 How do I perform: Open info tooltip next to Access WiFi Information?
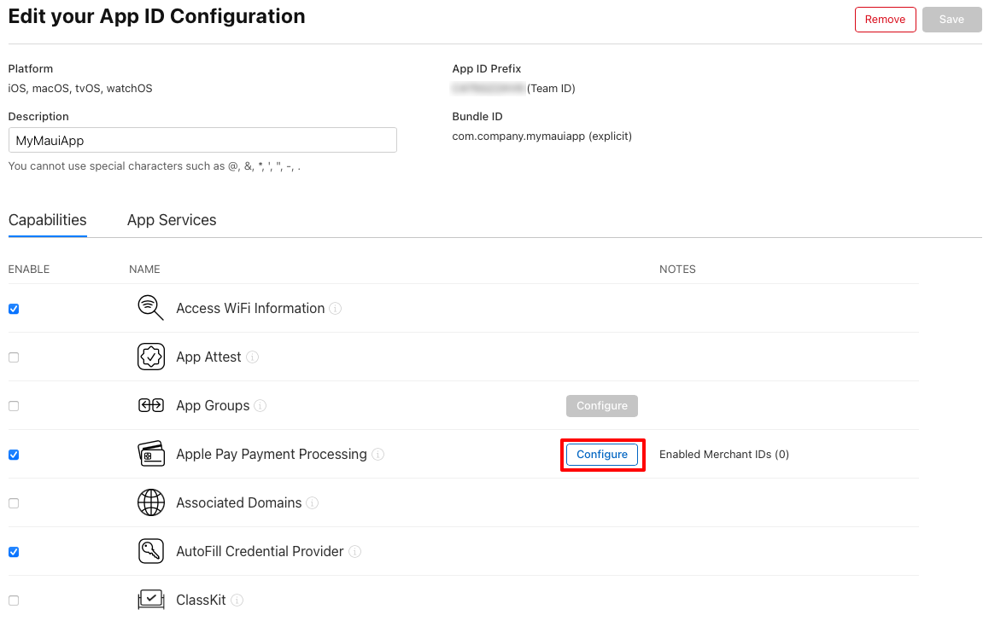tap(336, 309)
